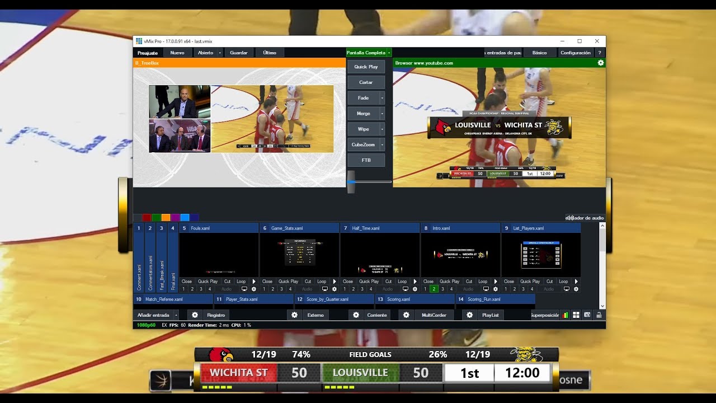Select the red input color category swatch
Screen dimensions: 716x403
click(147, 217)
